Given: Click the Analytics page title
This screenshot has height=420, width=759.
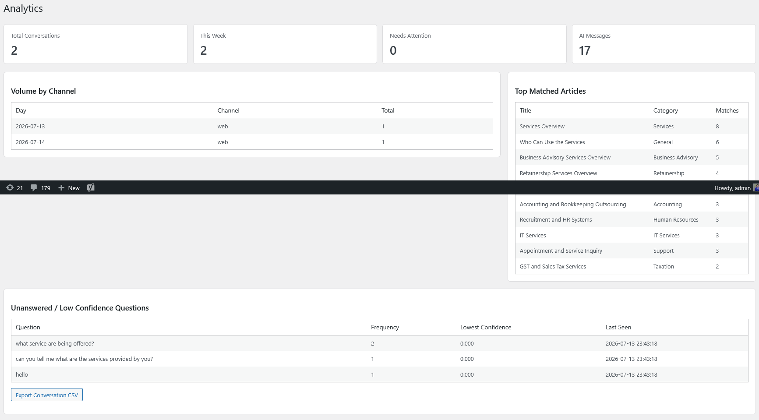Looking at the screenshot, I should pyautogui.click(x=23, y=9).
